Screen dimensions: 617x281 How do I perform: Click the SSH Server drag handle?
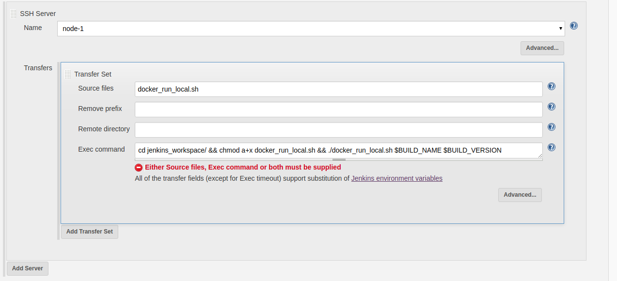(13, 14)
